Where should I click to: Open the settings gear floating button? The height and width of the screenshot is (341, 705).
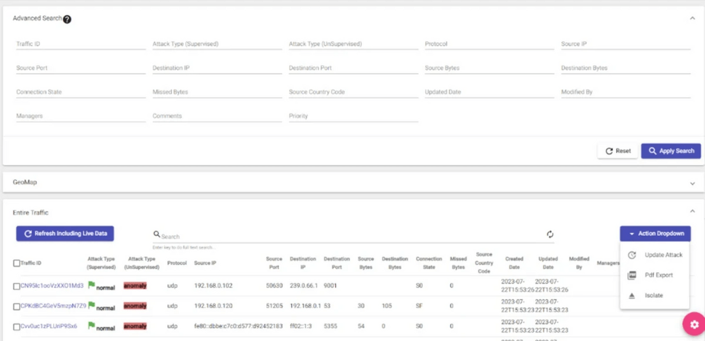pyautogui.click(x=693, y=325)
